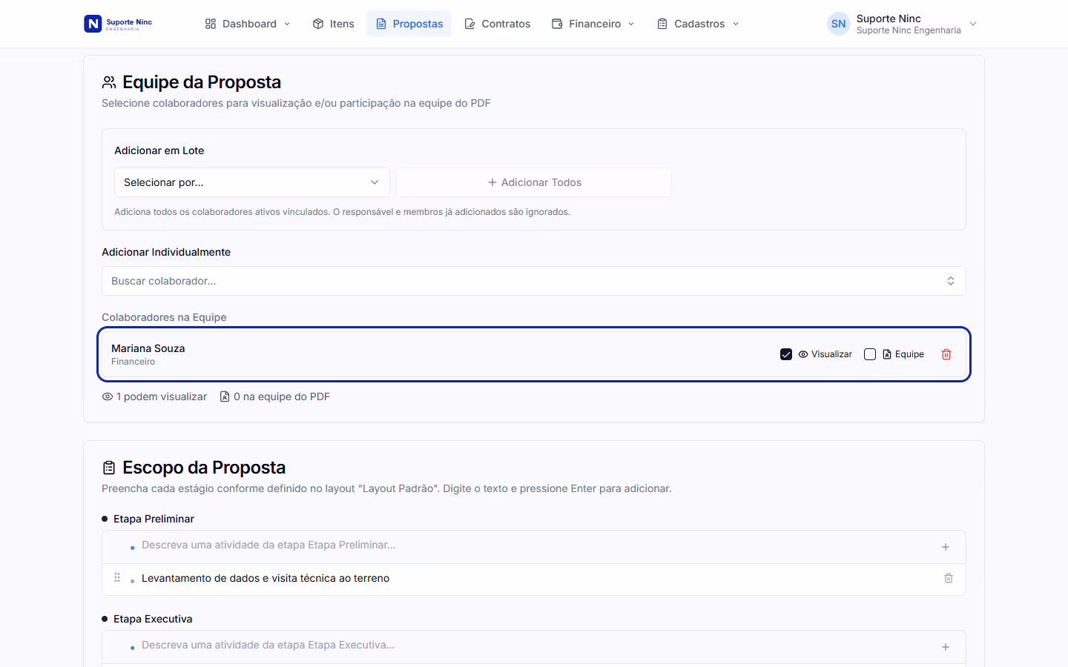Click the PDF icon next to Equipe checkbox

pyautogui.click(x=887, y=354)
